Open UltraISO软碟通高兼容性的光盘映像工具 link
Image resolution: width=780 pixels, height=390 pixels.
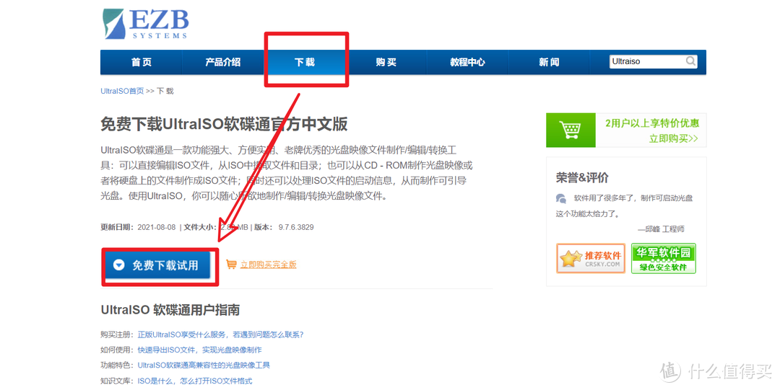click(204, 365)
